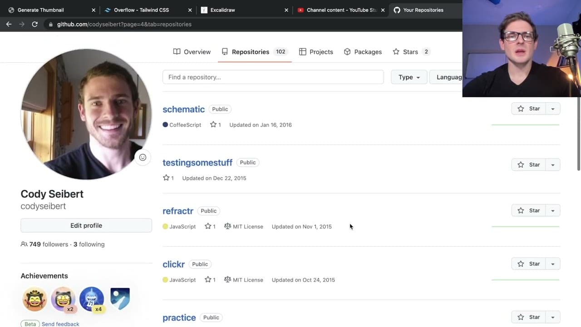This screenshot has height=327, width=581.
Task: Expand the Type filter dropdown
Action: coord(409,77)
